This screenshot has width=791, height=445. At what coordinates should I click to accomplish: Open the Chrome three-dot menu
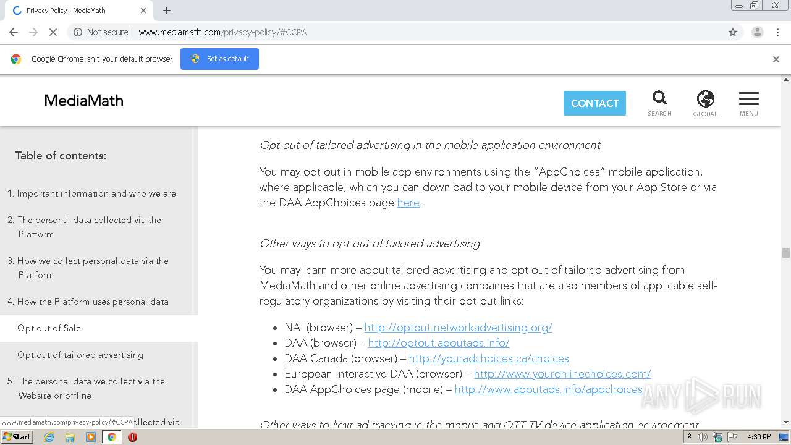click(x=777, y=32)
